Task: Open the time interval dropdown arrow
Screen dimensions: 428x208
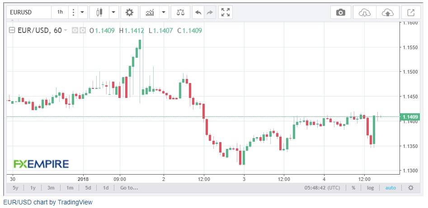Action: [x=82, y=12]
